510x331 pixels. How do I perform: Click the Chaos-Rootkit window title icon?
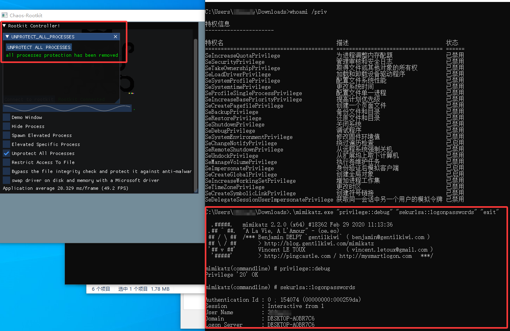pyautogui.click(x=5, y=15)
